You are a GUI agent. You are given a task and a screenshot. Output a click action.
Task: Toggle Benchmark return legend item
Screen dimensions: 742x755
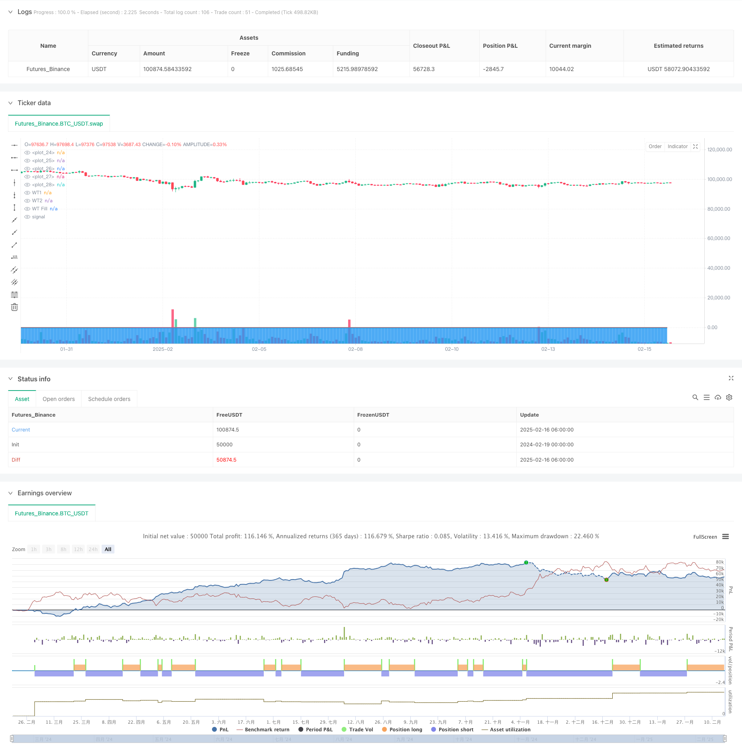pyautogui.click(x=263, y=729)
